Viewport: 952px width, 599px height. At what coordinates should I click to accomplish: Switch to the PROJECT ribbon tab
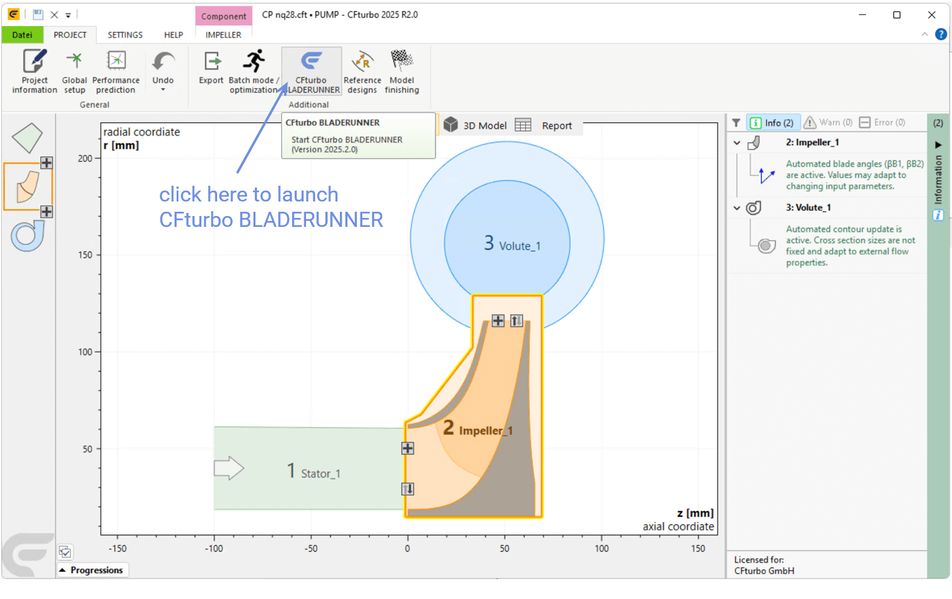pyautogui.click(x=70, y=35)
